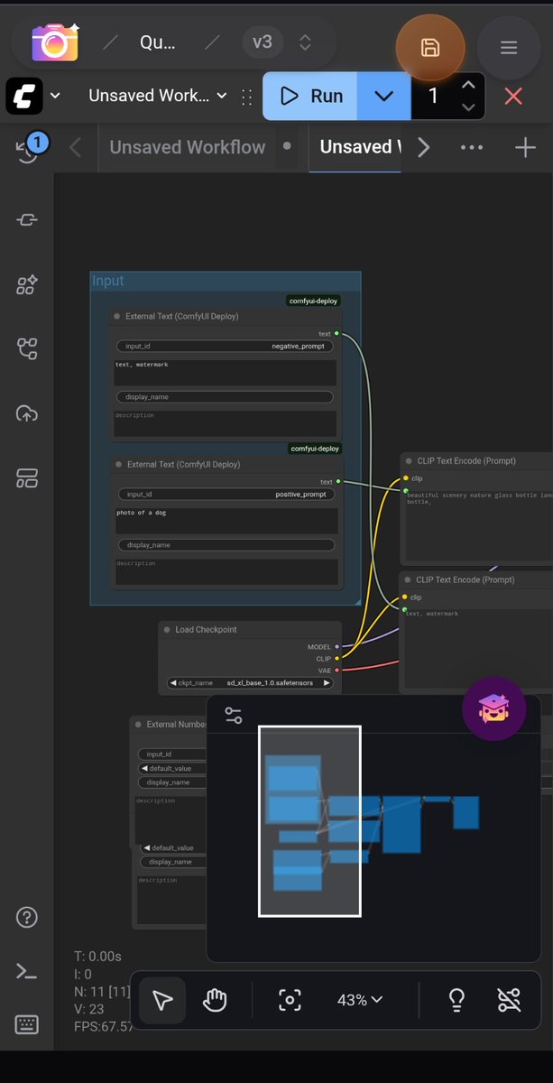
Task: Click the camera app logo icon
Action: tap(54, 42)
